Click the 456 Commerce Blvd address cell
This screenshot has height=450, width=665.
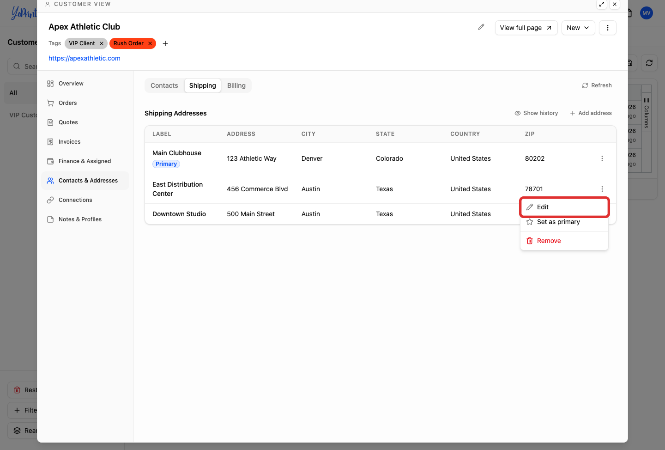[x=257, y=189]
